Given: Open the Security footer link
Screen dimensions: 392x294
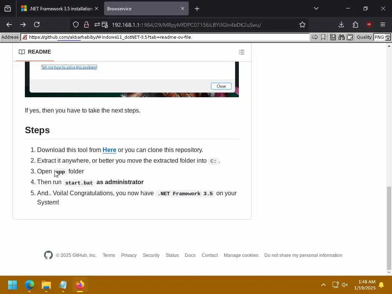Looking at the screenshot, I should (x=151, y=255).
